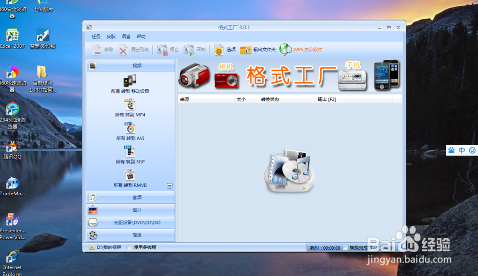The image size is (478, 276).
Task: Click the black smartphones banner icon
Action: point(387,75)
